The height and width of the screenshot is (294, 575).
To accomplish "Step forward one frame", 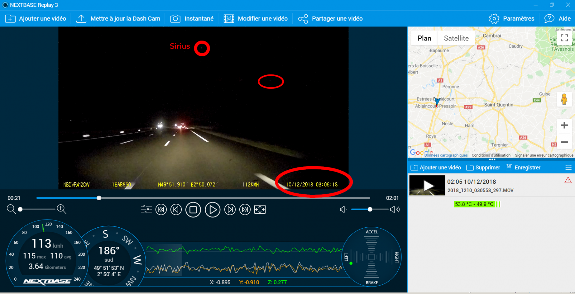I will pos(230,209).
